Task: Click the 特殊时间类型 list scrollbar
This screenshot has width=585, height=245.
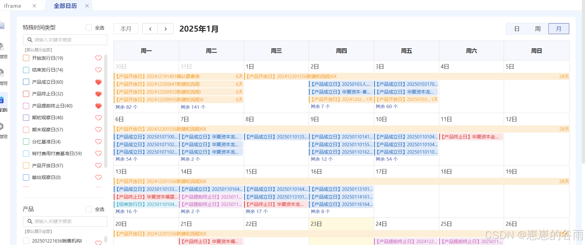Action: tap(106, 111)
